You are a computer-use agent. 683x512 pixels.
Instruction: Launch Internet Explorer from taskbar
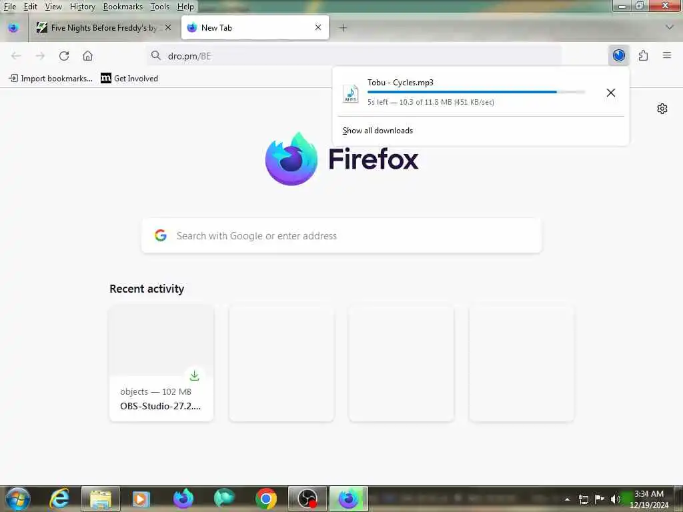click(59, 499)
